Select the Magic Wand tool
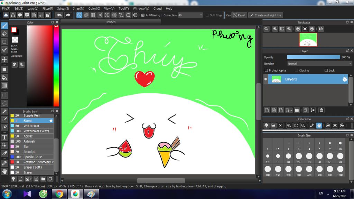Viewport: 354px width, 199px height. click(4, 112)
